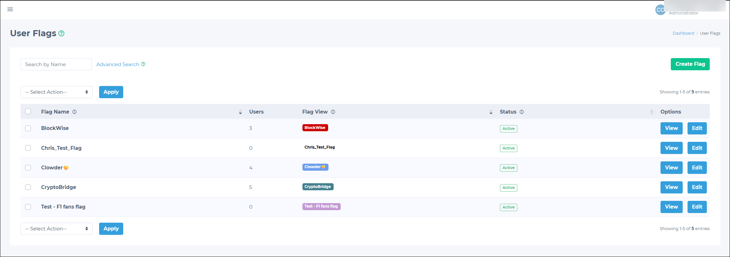Edit the BlockWise flag
Screen dimensions: 730x257
pyautogui.click(x=697, y=128)
